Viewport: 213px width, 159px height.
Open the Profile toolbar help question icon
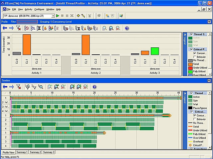(127, 28)
